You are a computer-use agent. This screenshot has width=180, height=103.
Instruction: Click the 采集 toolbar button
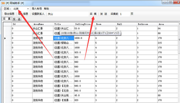93,14
